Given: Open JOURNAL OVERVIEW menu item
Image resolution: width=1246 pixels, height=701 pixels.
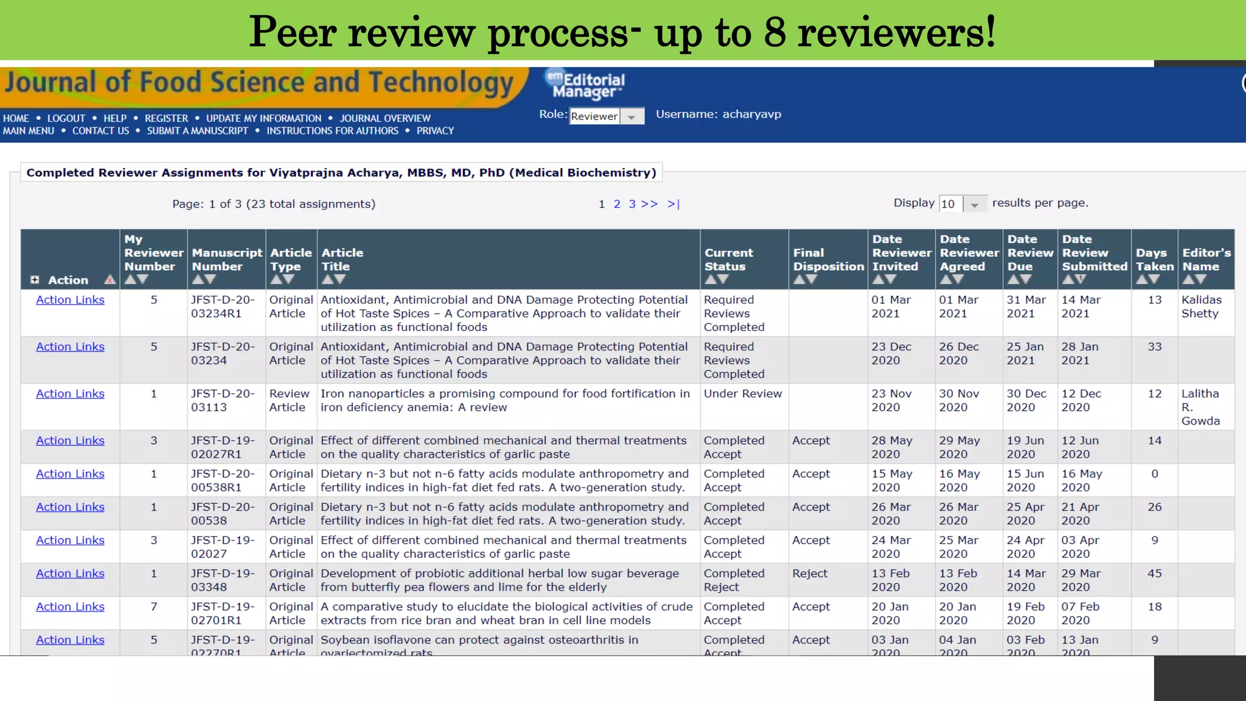Looking at the screenshot, I should point(385,118).
